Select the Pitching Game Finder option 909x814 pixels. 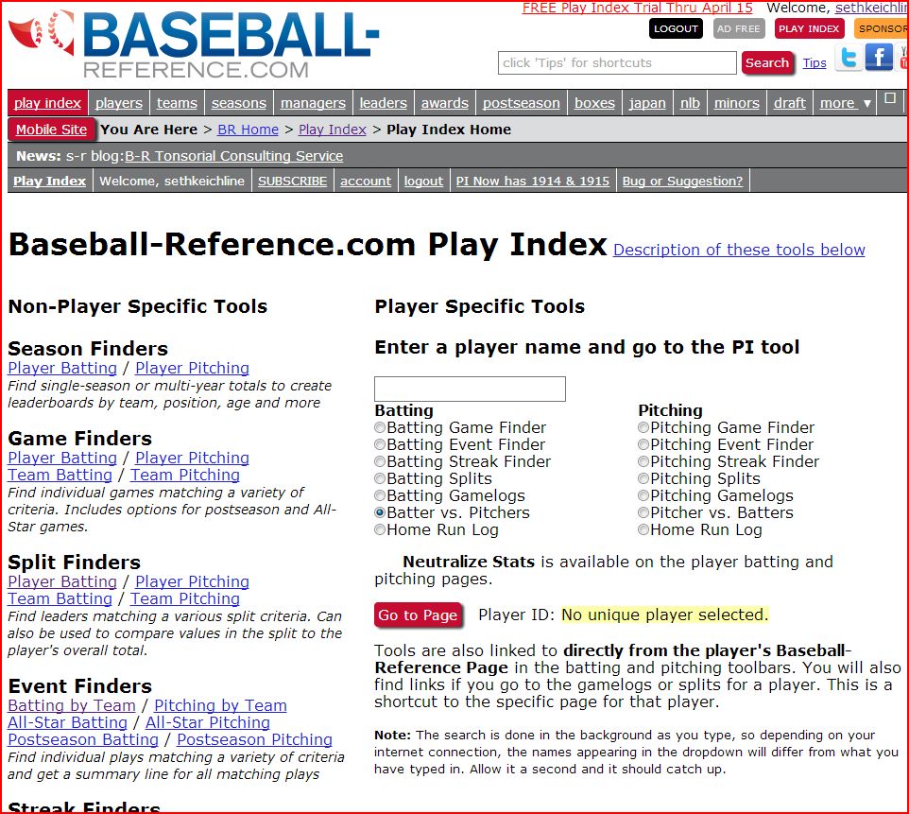tap(643, 427)
